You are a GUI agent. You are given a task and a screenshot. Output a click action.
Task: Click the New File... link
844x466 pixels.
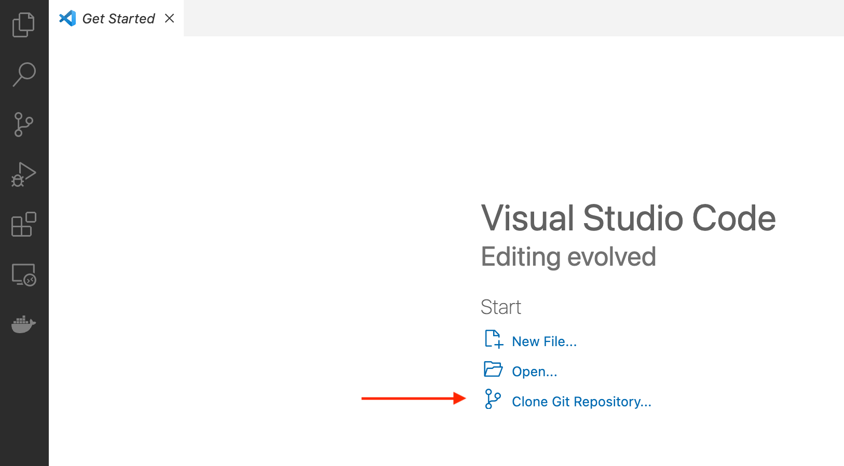click(x=544, y=341)
